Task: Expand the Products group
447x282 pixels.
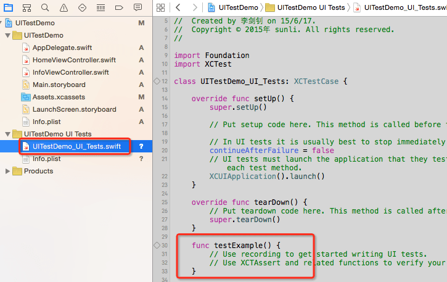Action: point(7,171)
